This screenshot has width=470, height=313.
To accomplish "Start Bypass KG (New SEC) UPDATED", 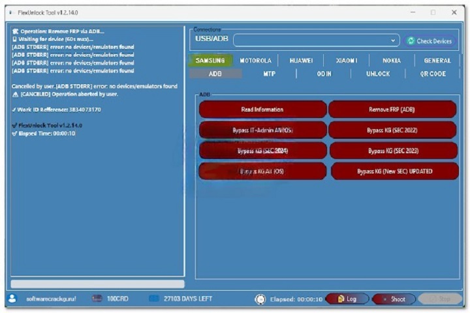I will tap(394, 171).
